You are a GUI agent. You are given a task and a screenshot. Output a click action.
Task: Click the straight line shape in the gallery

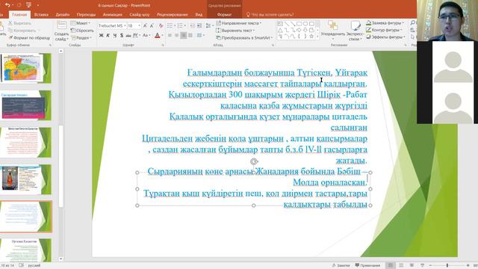pyautogui.click(x=286, y=23)
